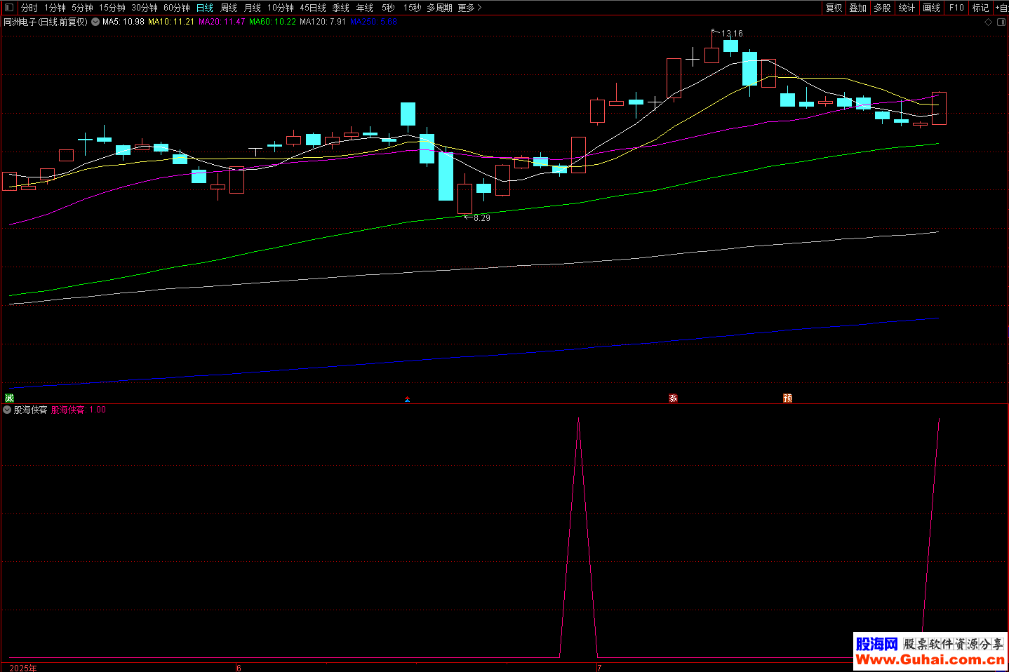Click the MA60: 10.22 label
Screen dimensions: 1009x672
272,22
